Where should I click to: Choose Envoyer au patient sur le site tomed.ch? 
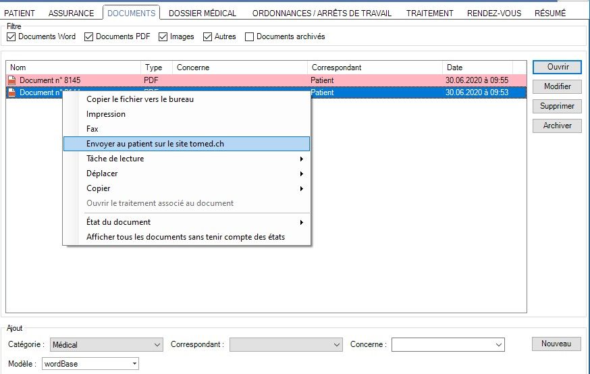tap(186, 144)
